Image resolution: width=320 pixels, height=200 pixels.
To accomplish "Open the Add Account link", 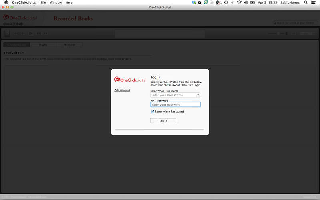I will pyautogui.click(x=122, y=90).
